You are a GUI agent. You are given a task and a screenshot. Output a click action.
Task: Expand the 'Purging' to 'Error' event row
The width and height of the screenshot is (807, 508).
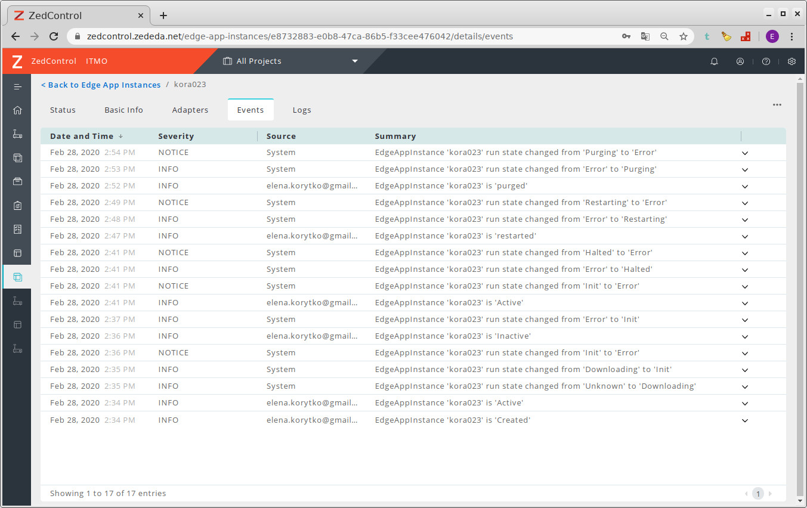point(744,153)
